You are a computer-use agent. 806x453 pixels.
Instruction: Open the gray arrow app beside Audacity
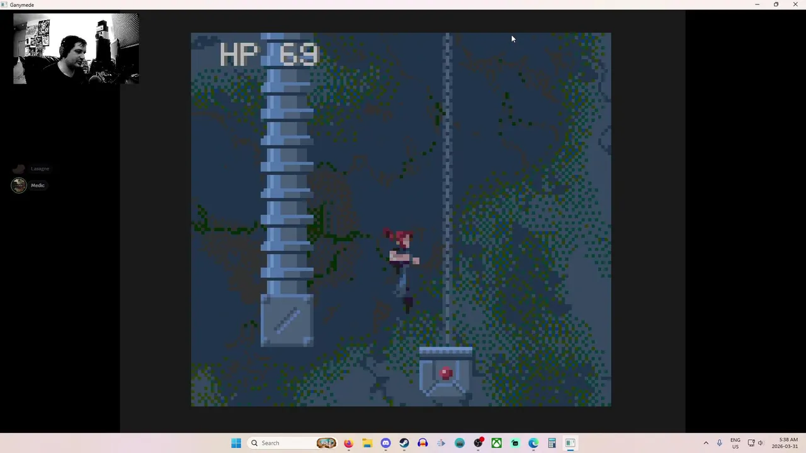click(441, 443)
